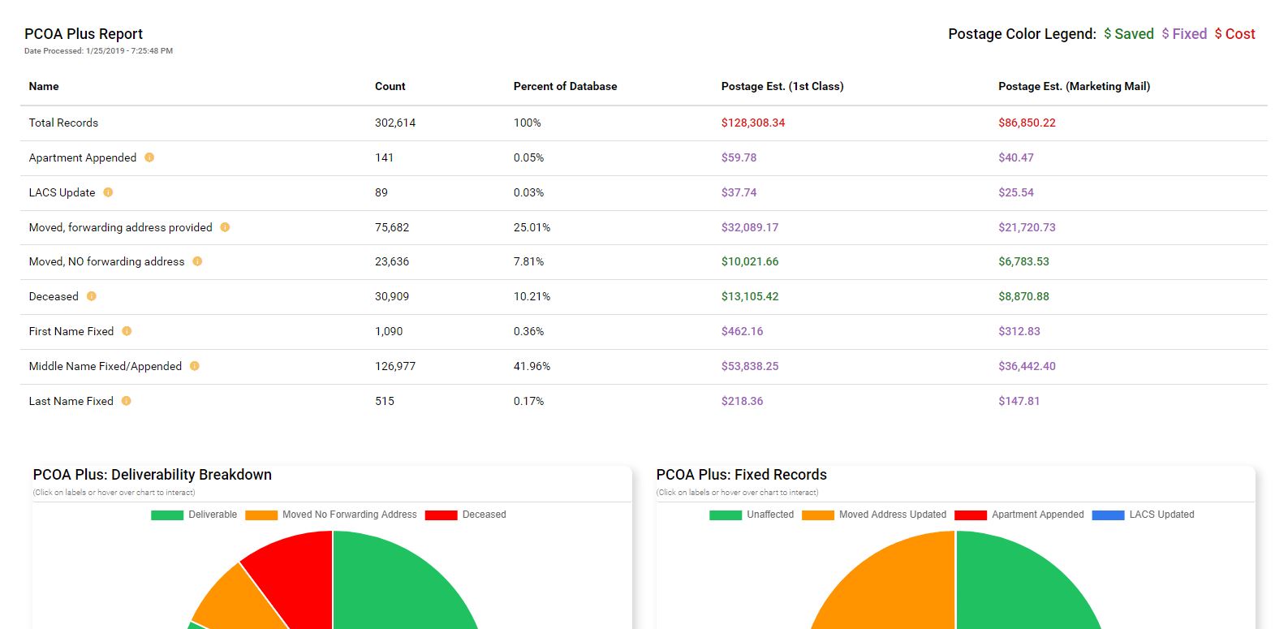Toggle Moved Address Updated legend label
Image resolution: width=1288 pixels, height=629 pixels.
[893, 515]
